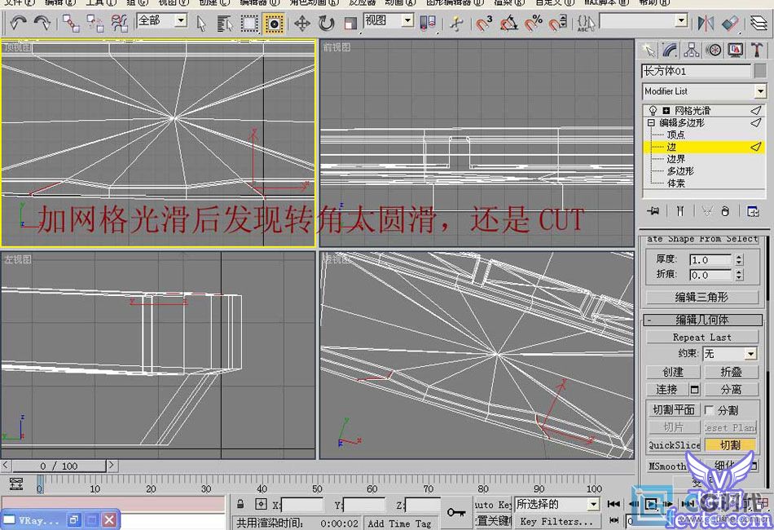Select the 顶点 sub-object level
The width and height of the screenshot is (774, 530).
(x=675, y=135)
